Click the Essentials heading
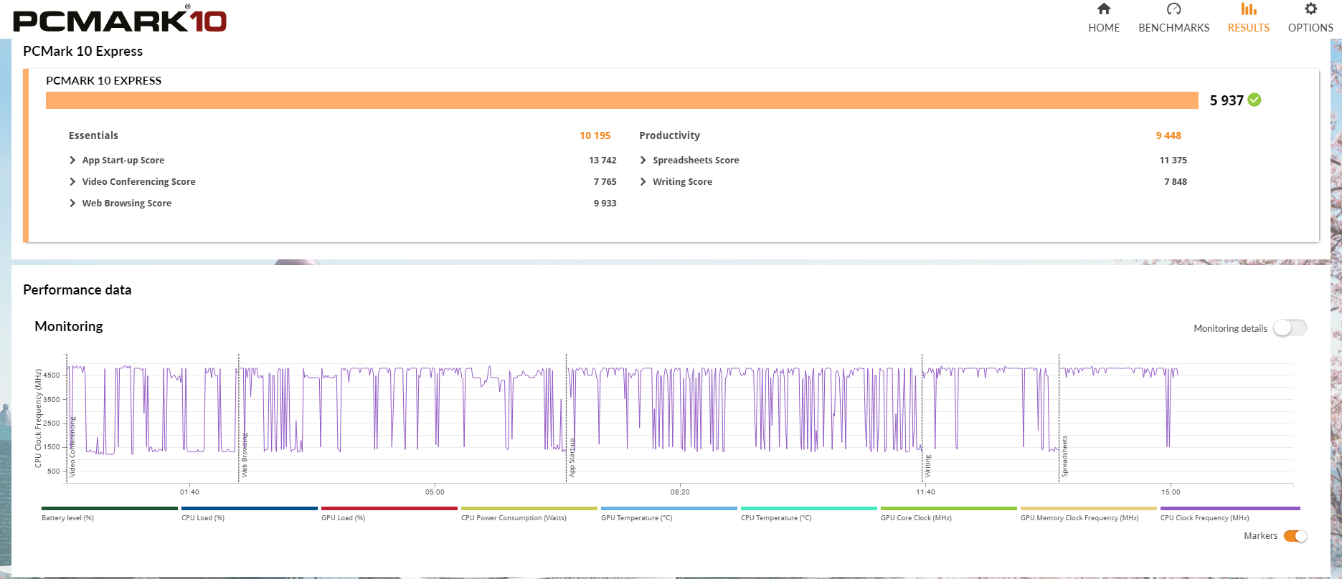Image resolution: width=1342 pixels, height=579 pixels. pyautogui.click(x=93, y=135)
